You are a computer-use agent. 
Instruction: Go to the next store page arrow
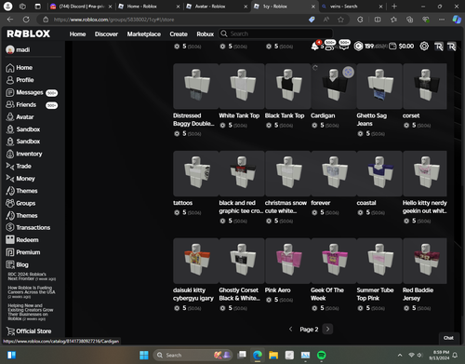pos(327,329)
